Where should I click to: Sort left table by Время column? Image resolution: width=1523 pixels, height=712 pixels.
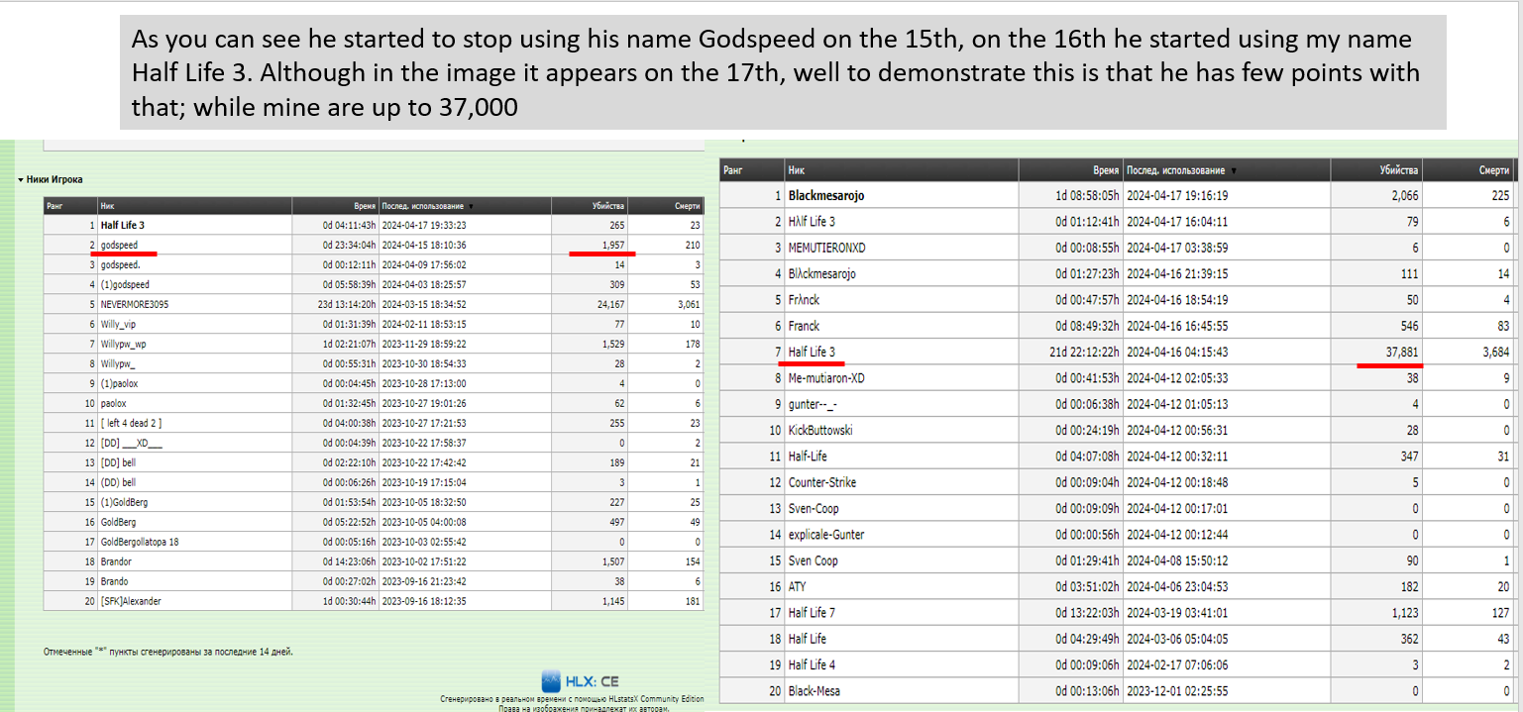coord(365,206)
